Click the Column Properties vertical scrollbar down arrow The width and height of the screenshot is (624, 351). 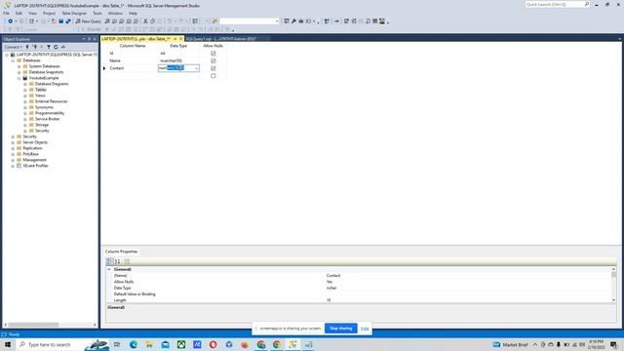coord(613,300)
